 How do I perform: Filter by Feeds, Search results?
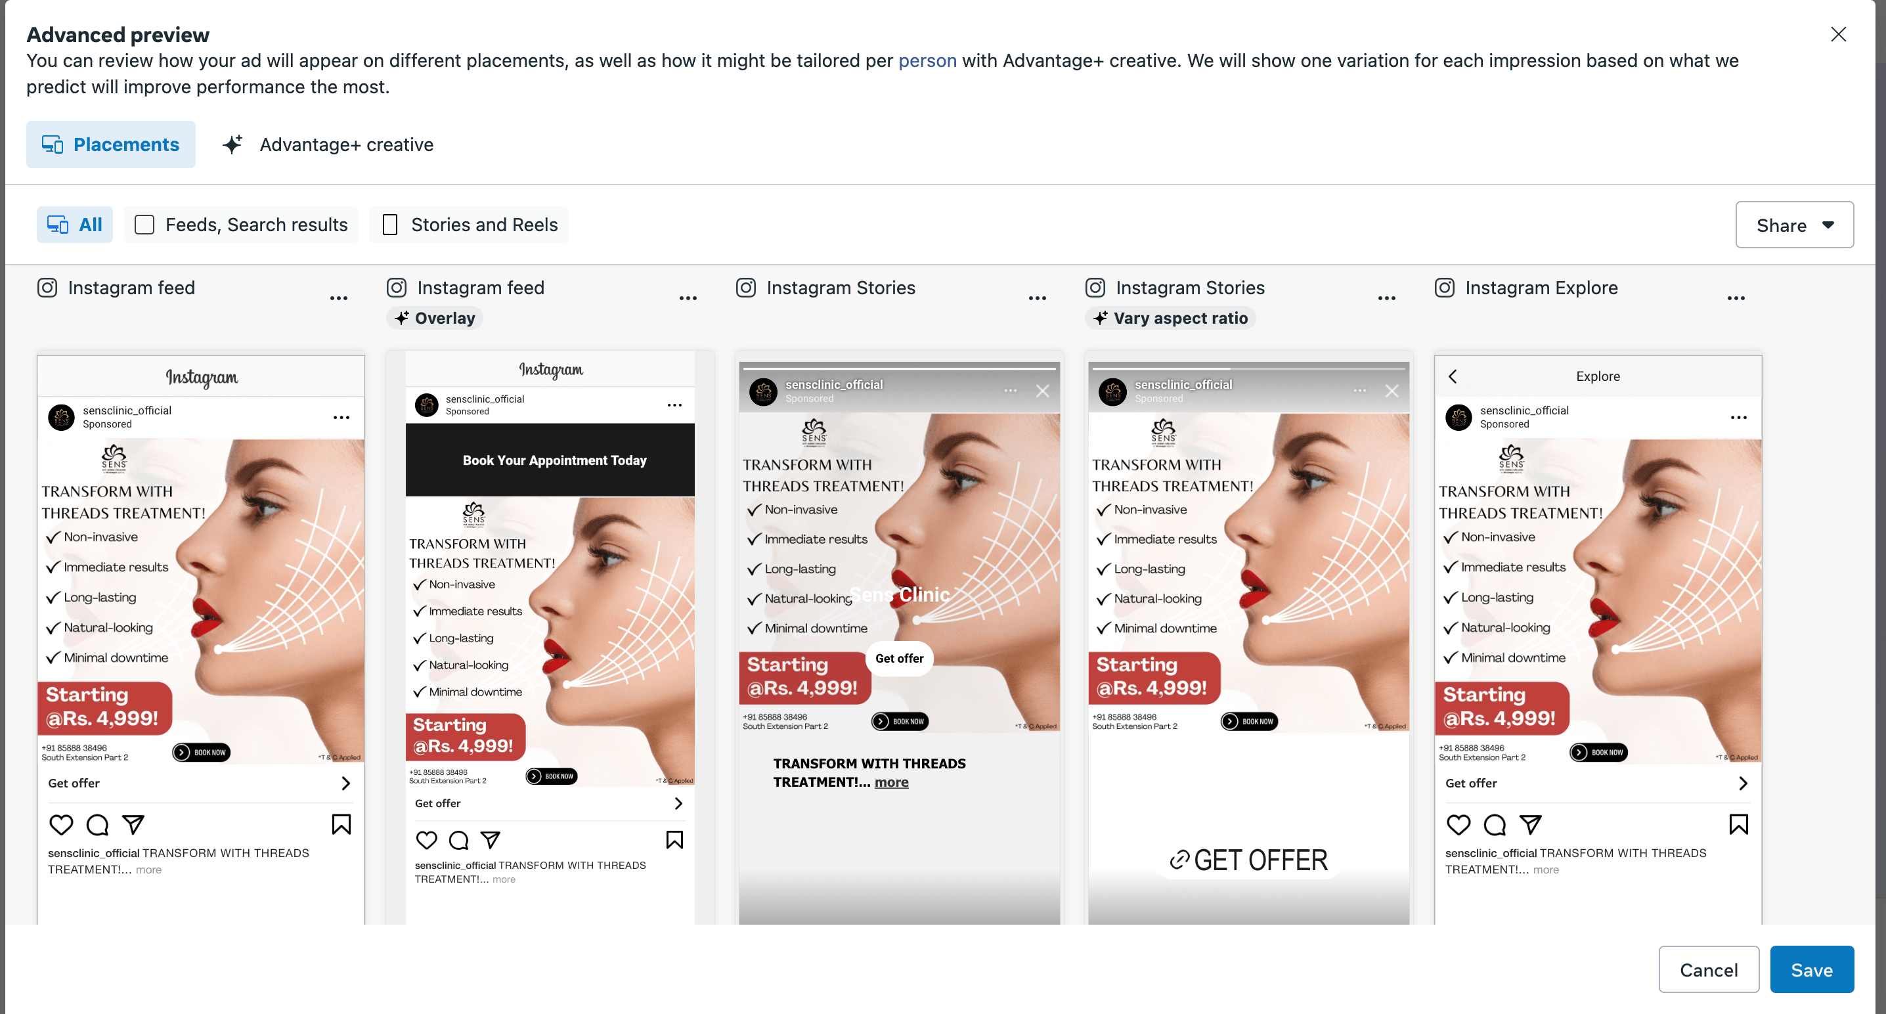coord(241,225)
